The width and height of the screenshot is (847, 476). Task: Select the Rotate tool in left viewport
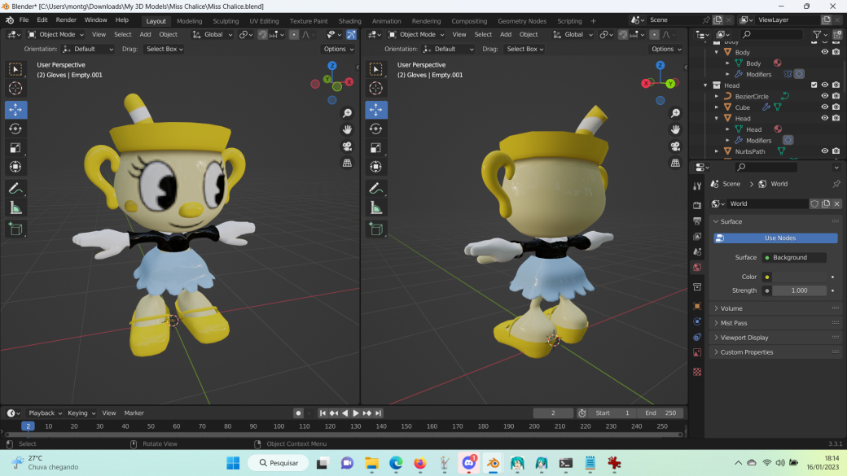pos(15,129)
